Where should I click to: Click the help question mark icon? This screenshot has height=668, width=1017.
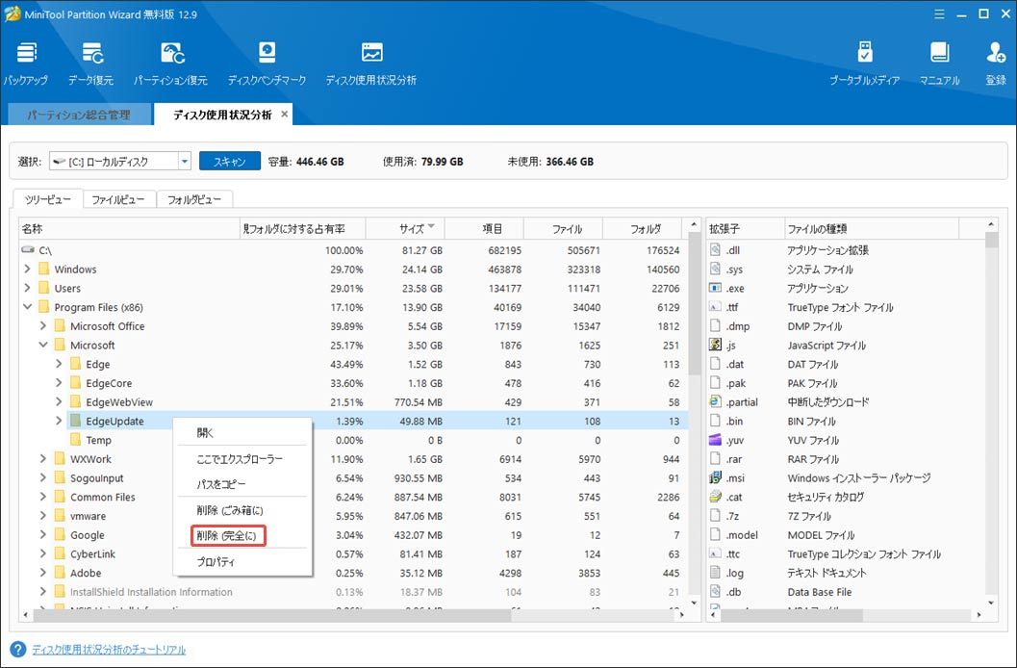(x=18, y=649)
